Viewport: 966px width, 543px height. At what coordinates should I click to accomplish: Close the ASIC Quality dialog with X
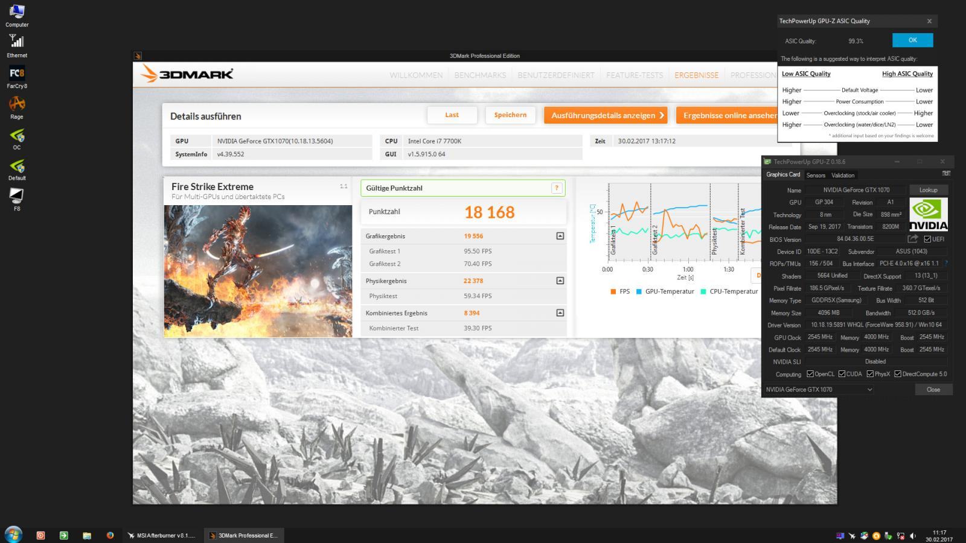pyautogui.click(x=929, y=21)
